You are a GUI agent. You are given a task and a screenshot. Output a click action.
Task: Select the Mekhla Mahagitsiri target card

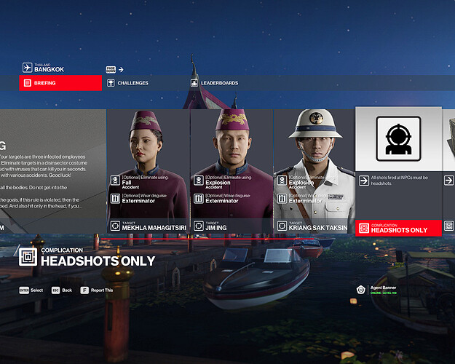pos(148,171)
